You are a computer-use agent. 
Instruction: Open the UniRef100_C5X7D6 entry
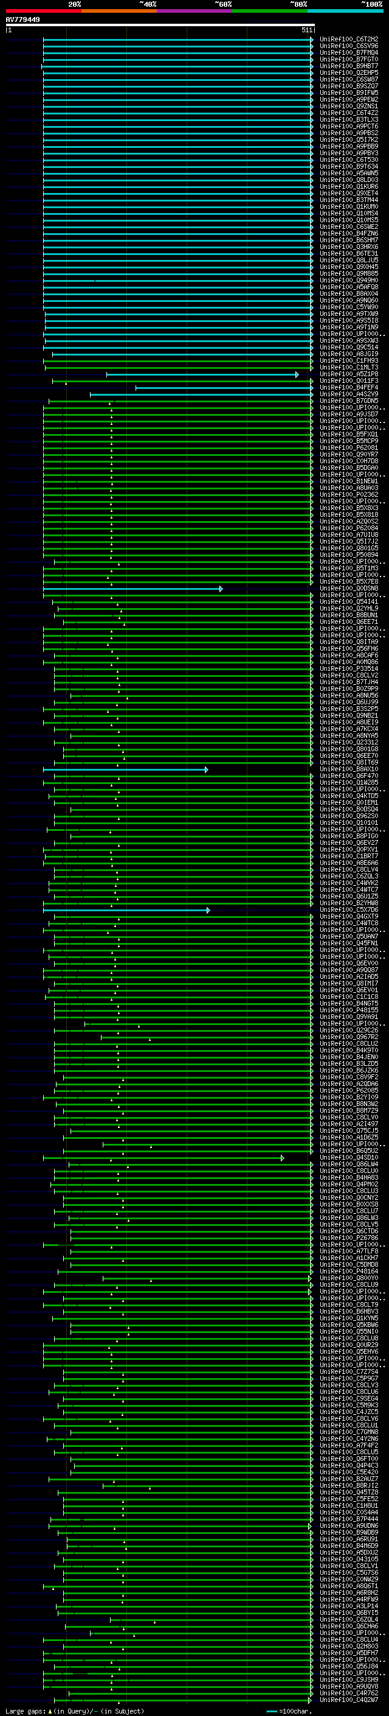coord(348,909)
